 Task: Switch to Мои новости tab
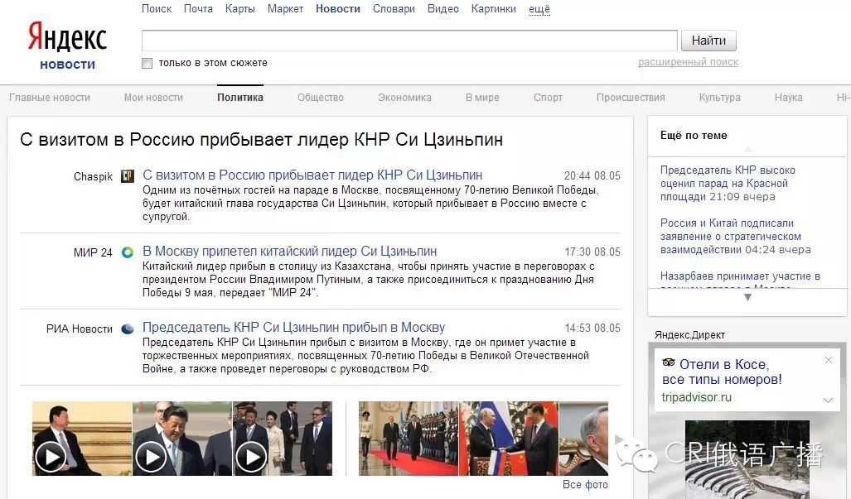click(153, 98)
